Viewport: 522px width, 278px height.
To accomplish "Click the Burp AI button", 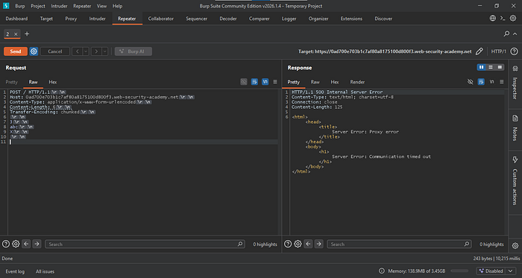I will [x=133, y=51].
